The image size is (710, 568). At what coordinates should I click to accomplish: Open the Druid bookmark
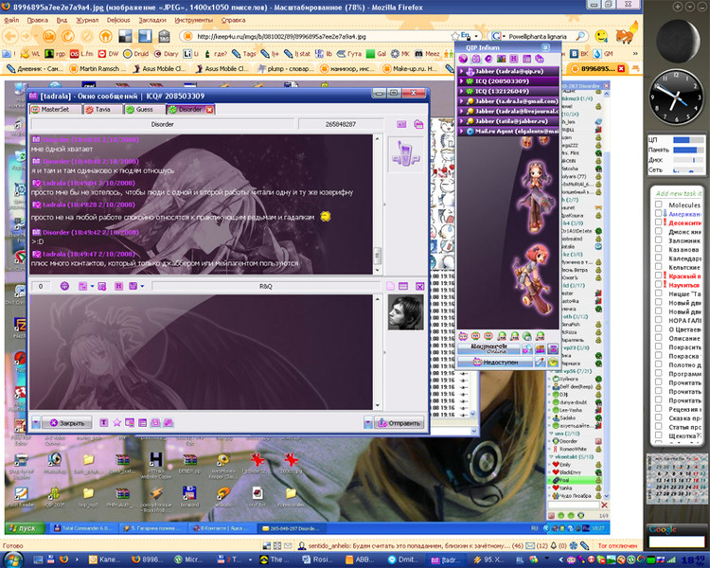[136, 53]
